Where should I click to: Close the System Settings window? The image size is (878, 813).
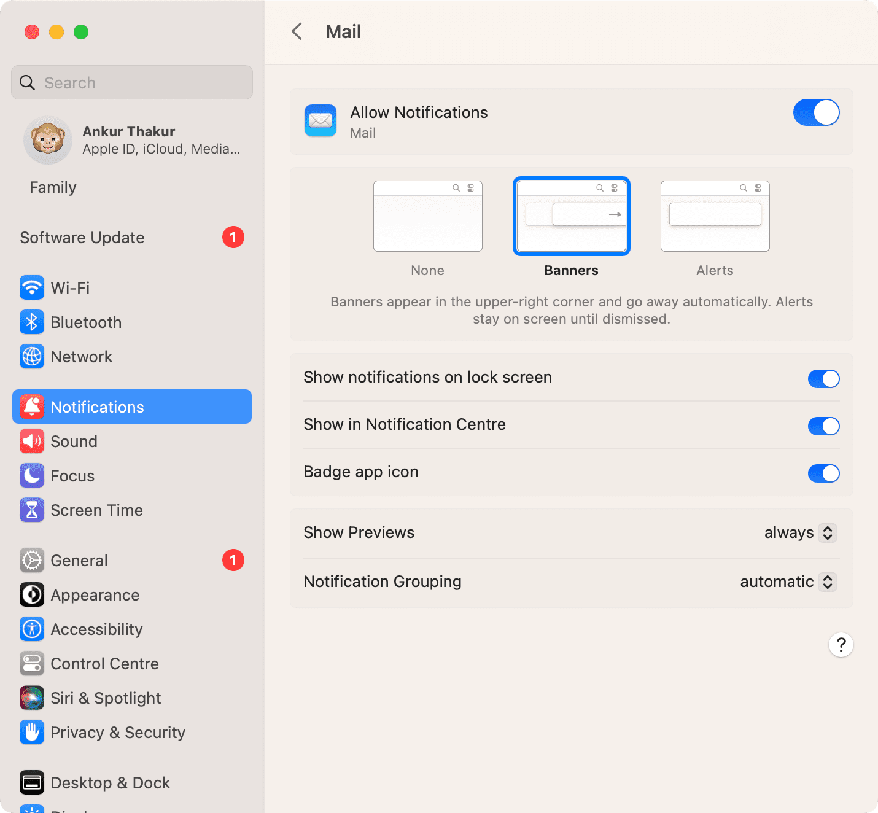[32, 32]
